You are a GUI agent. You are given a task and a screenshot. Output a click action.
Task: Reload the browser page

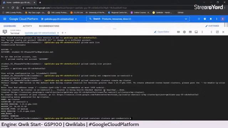click(x=13, y=8)
